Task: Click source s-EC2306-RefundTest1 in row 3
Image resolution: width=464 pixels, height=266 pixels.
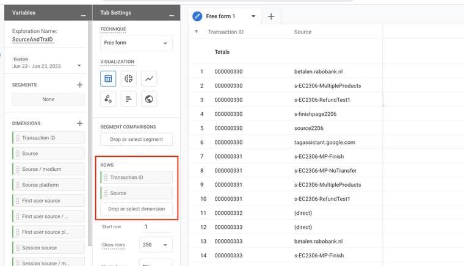Action: coord(322,100)
